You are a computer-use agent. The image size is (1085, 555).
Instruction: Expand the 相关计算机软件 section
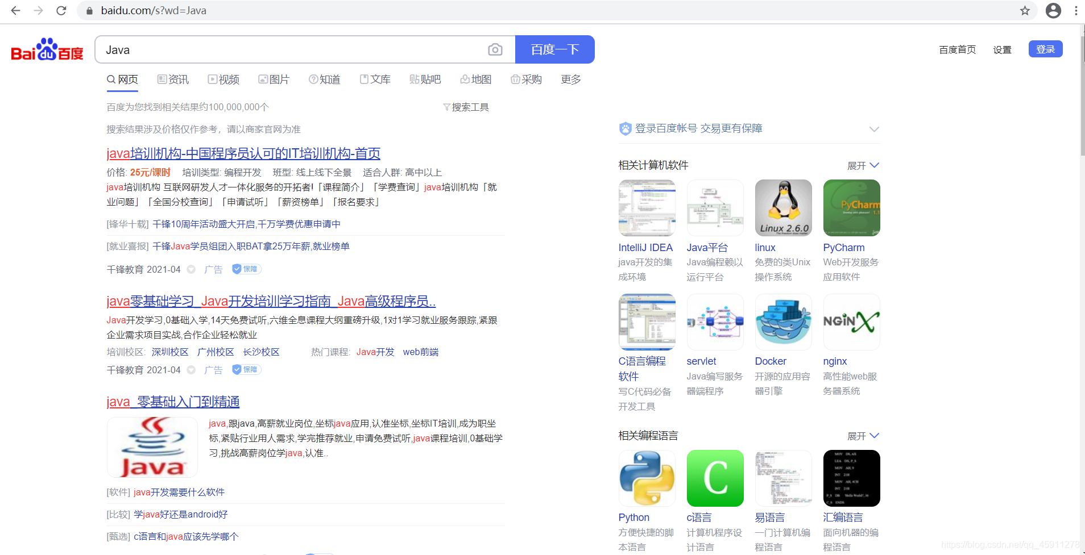[863, 166]
